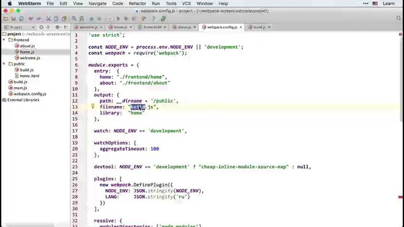
Task: Click the Collapse All icon in Project panel
Action: tap(48, 27)
